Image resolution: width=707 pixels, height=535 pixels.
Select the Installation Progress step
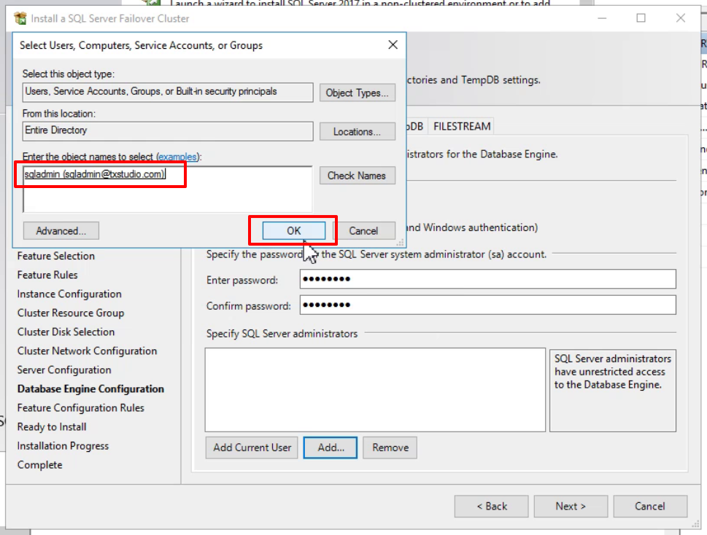click(63, 445)
